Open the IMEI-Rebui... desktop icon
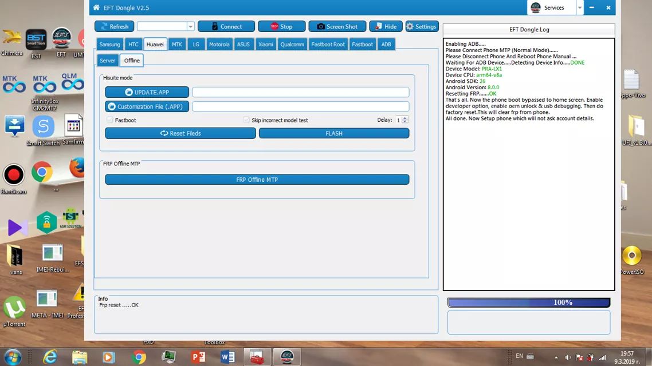Image resolution: width=652 pixels, height=366 pixels. [52, 258]
